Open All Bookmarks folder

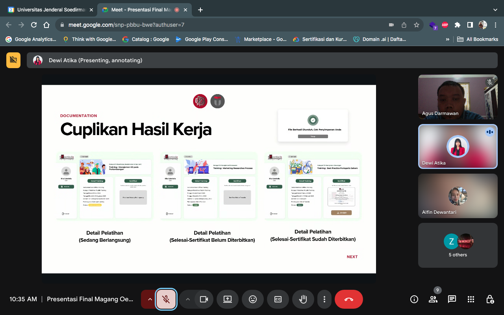click(478, 39)
